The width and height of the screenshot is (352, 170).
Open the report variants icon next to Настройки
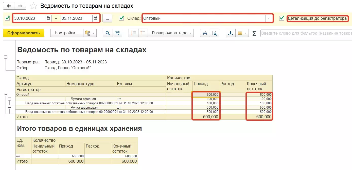[x=87, y=33]
